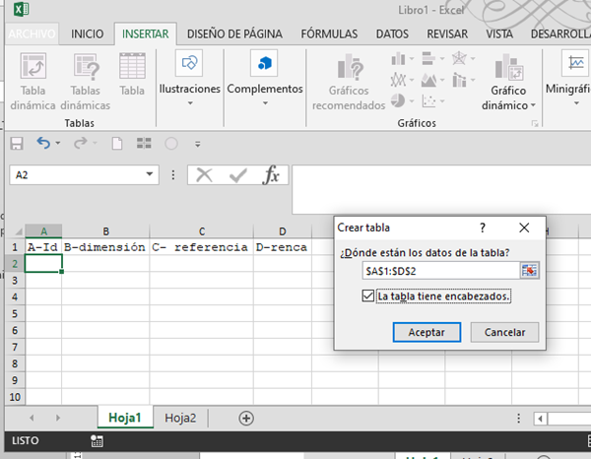This screenshot has height=459, width=591.
Task: Switch to the INSERTAR tab
Action: click(x=145, y=33)
